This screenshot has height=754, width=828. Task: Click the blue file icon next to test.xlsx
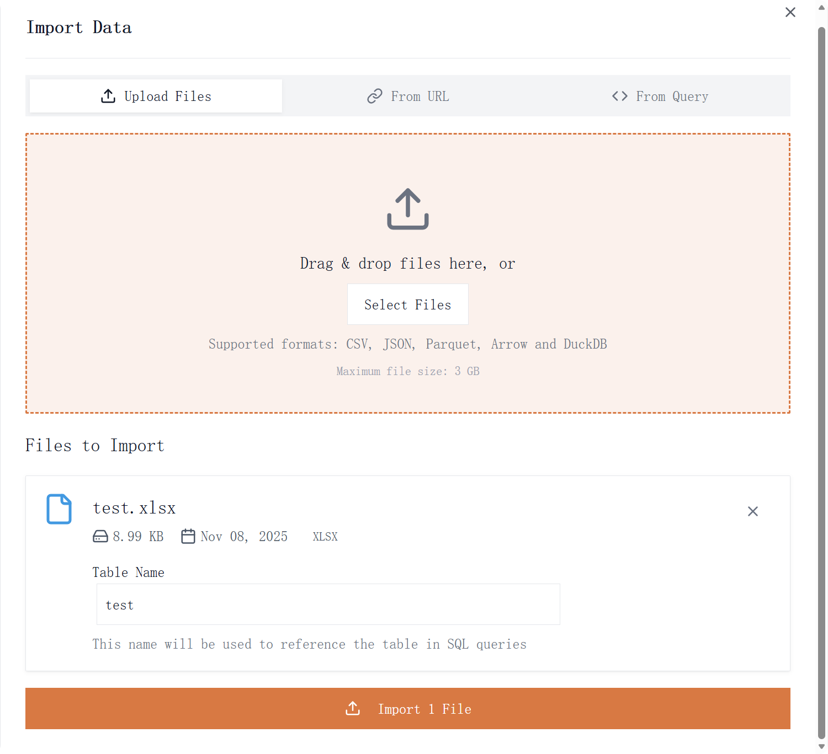click(59, 509)
